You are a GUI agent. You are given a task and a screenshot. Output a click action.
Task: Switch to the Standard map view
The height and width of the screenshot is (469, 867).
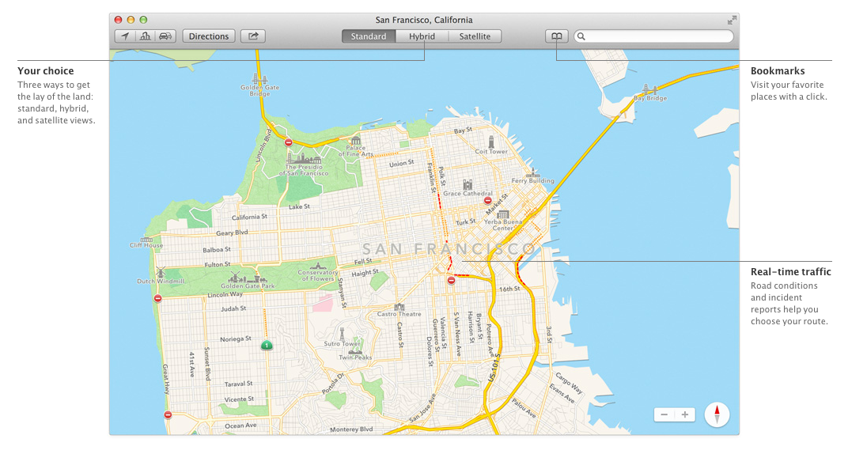(369, 36)
